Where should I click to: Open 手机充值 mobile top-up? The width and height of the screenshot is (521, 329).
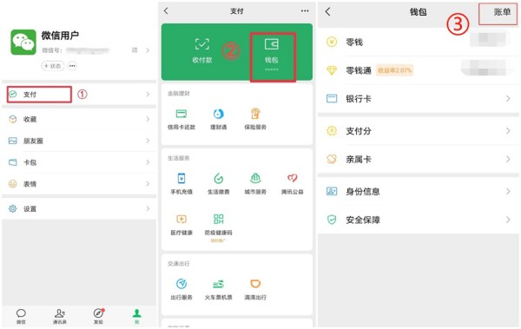click(x=181, y=184)
